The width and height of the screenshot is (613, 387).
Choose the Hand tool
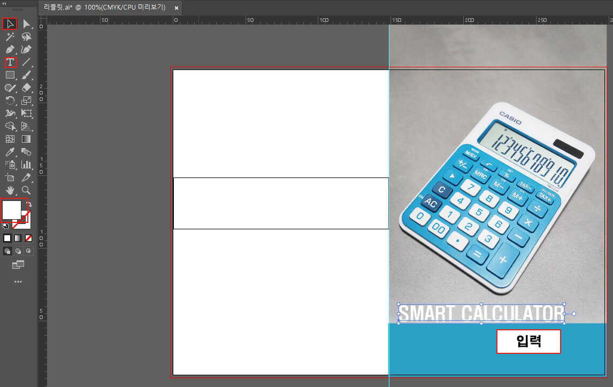click(x=10, y=190)
